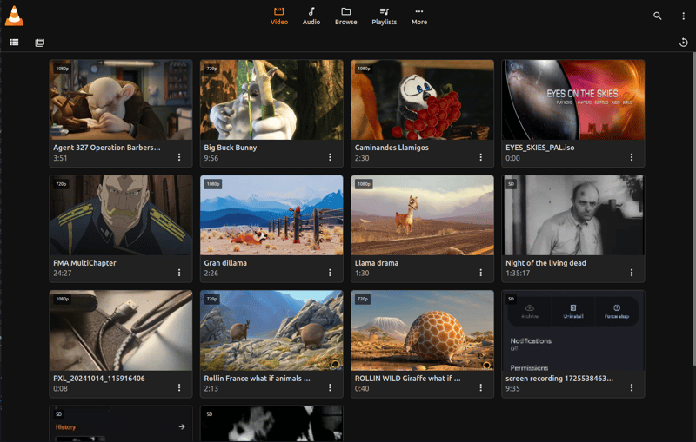Click the 24:27 duration label
The image size is (696, 442).
[62, 274]
